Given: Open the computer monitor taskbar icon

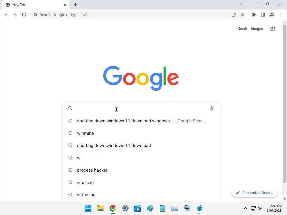Looking at the screenshot, I should (187, 208).
